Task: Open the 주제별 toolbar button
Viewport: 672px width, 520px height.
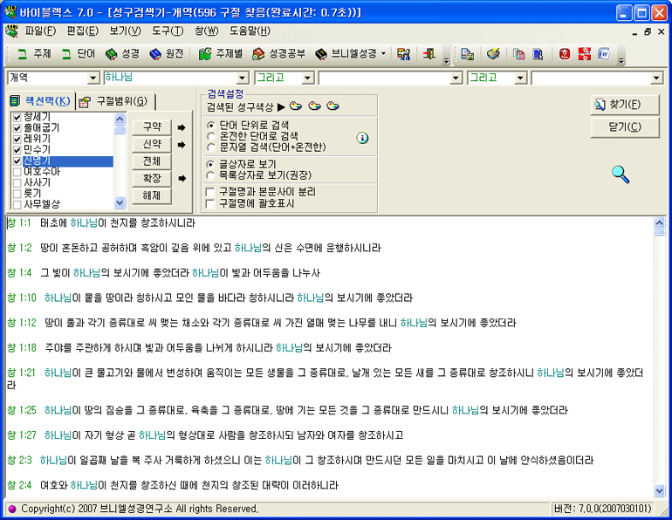Action: (221, 53)
